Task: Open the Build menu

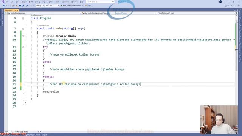Action: tap(31, 2)
